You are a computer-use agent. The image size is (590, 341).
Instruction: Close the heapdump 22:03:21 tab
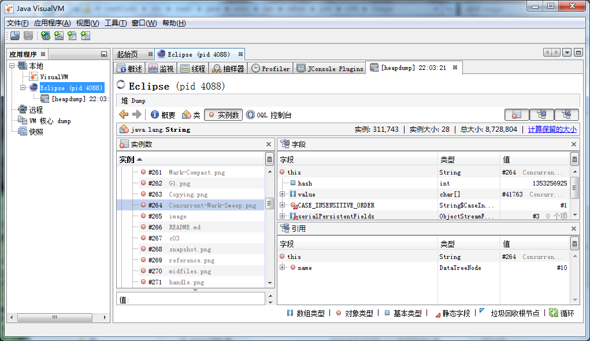(455, 68)
